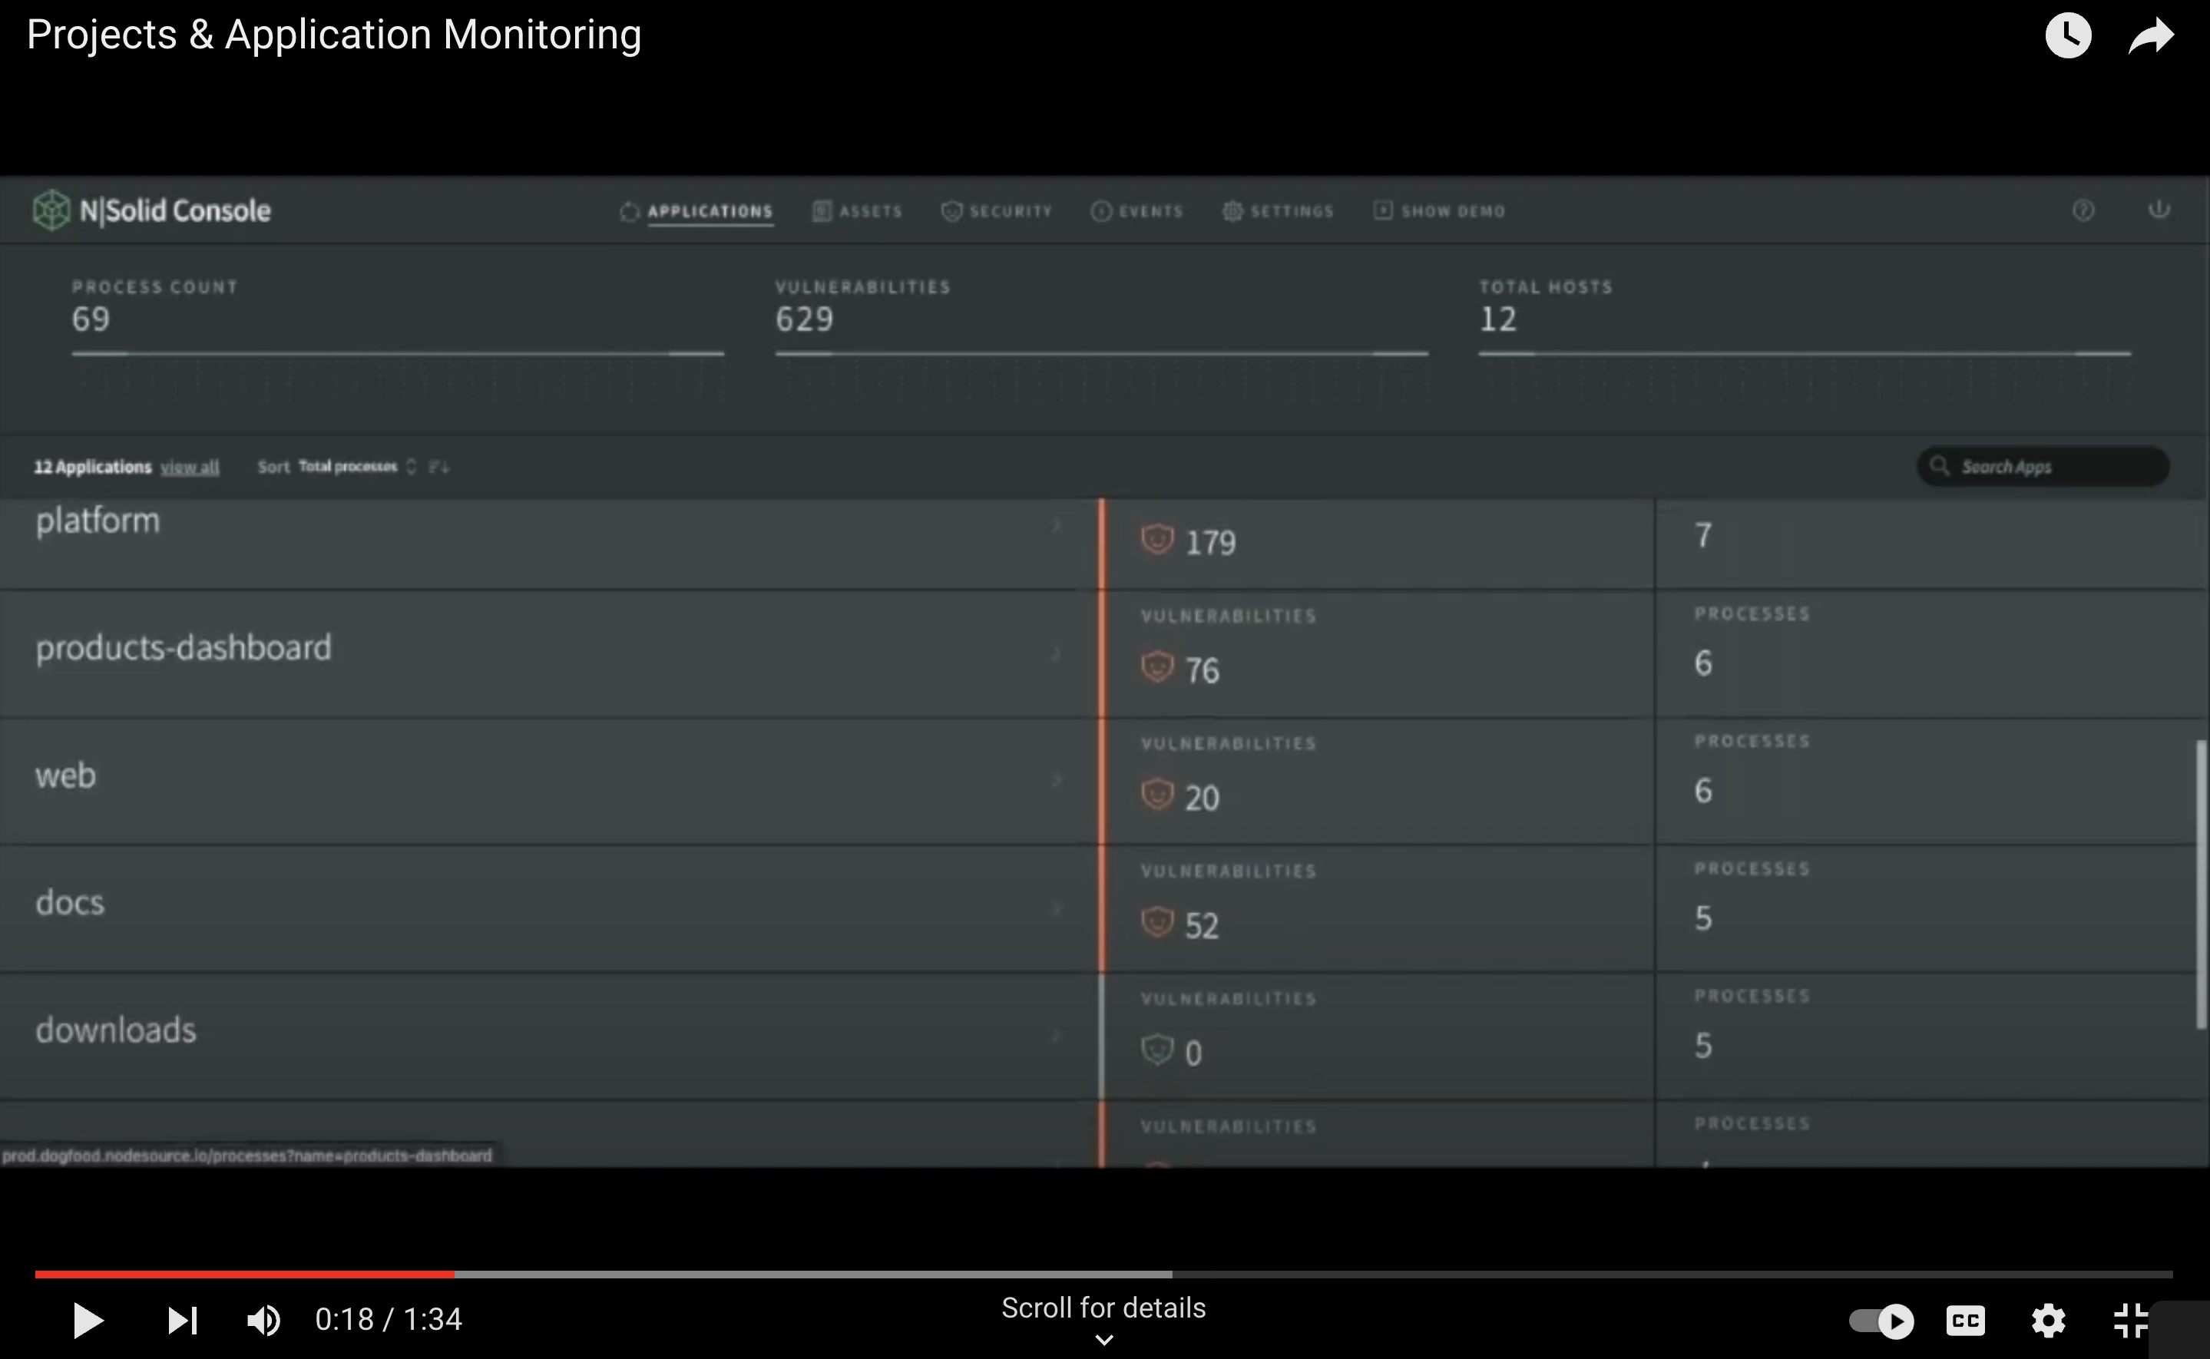This screenshot has height=1359, width=2210.
Task: Toggle sort direction icon
Action: pos(439,467)
